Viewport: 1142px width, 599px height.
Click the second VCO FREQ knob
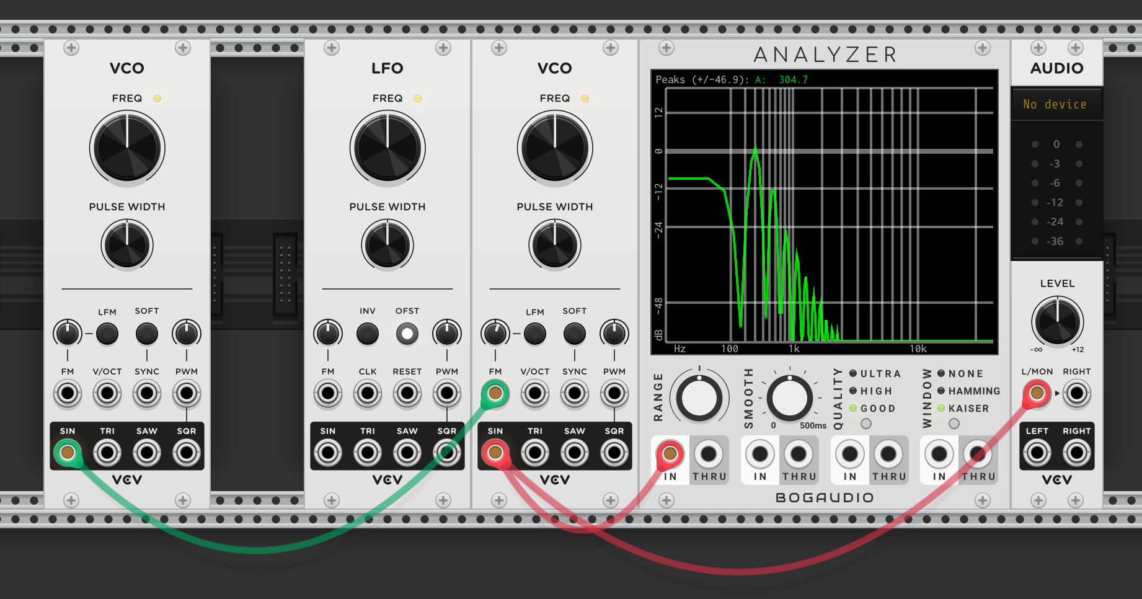[x=555, y=148]
